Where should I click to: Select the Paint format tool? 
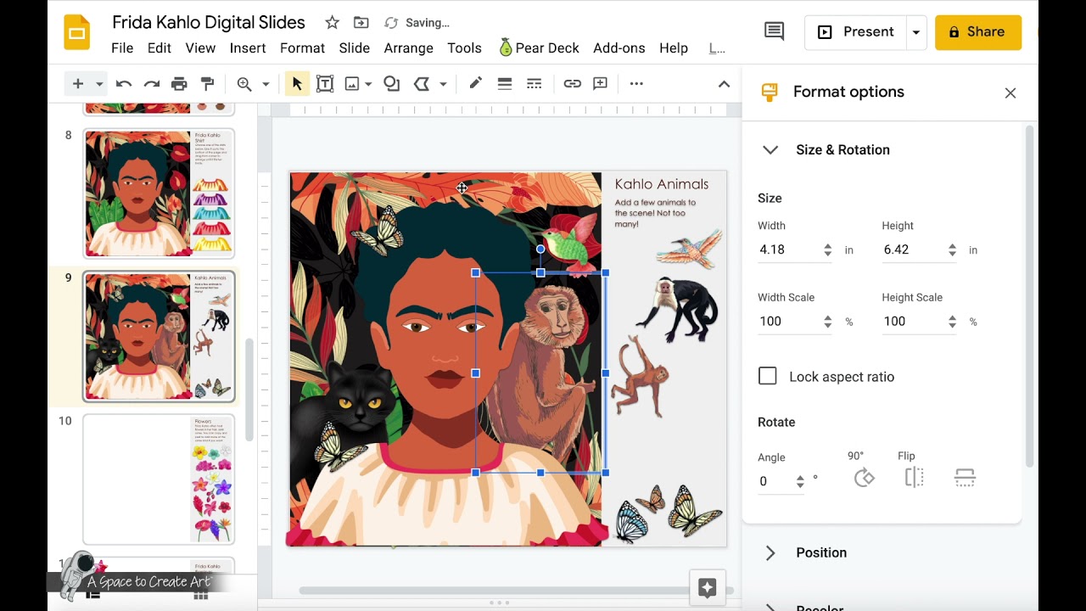(x=207, y=83)
